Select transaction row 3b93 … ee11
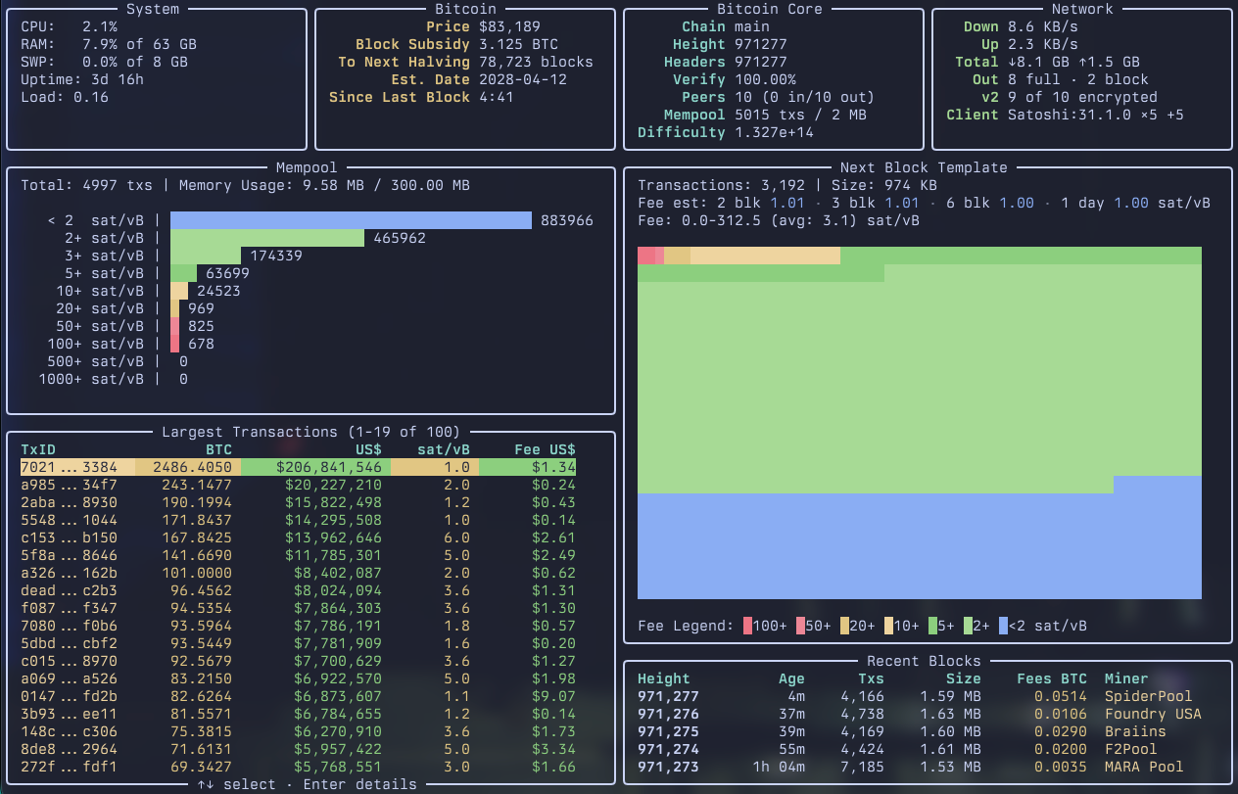Viewport: 1238px width, 794px height. (x=299, y=714)
